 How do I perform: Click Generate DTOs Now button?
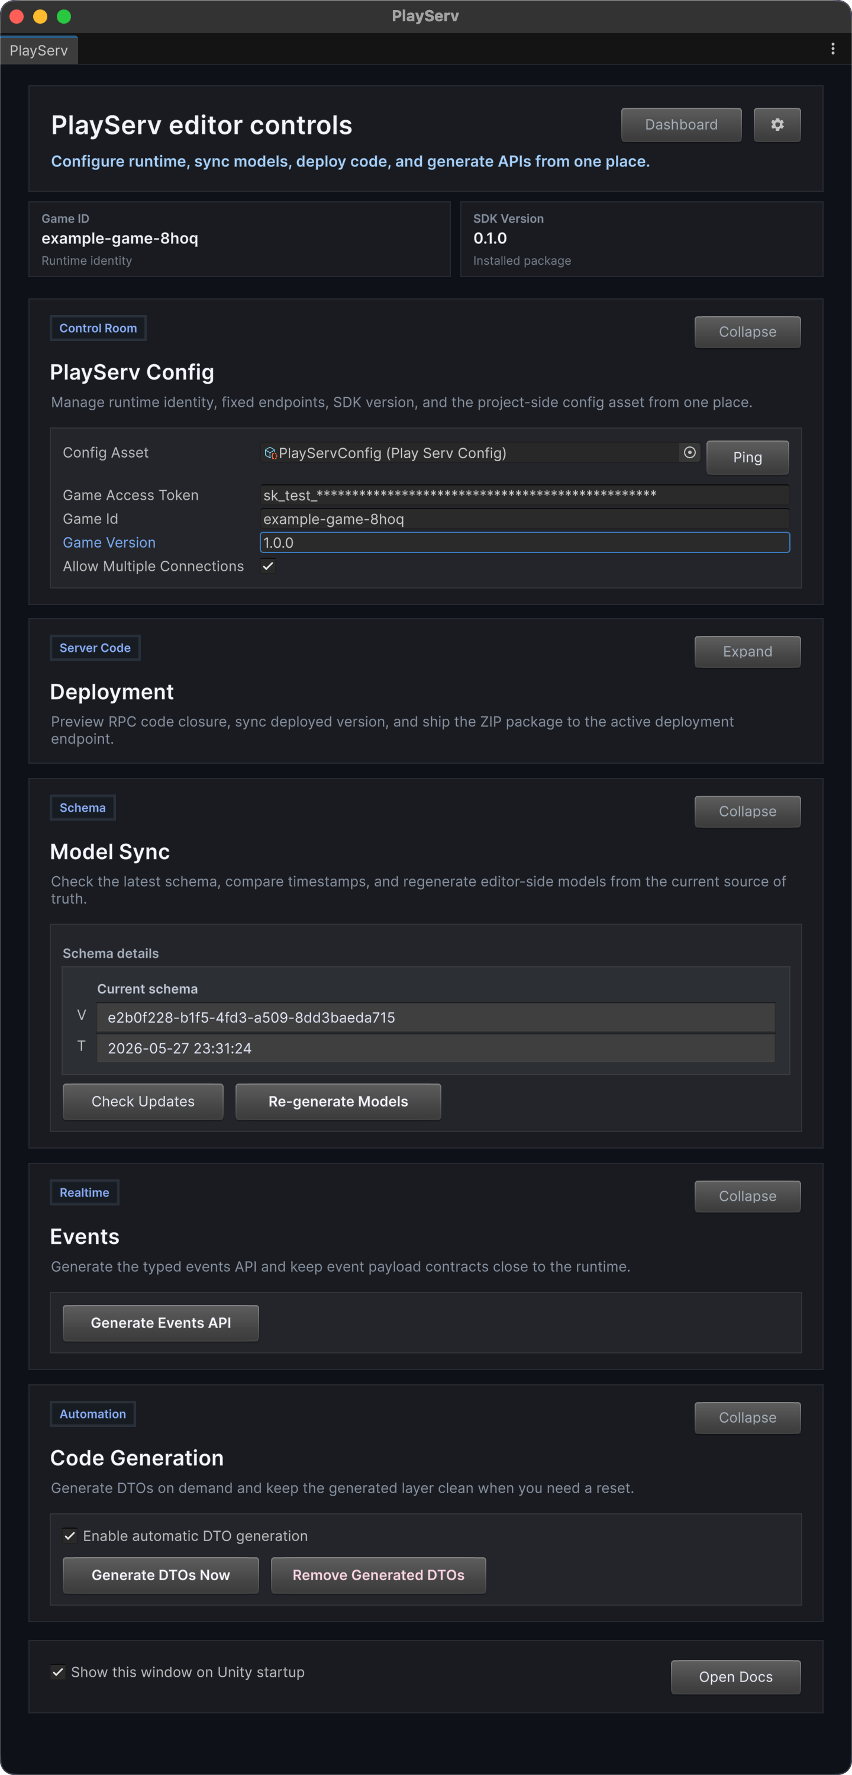(x=161, y=1575)
